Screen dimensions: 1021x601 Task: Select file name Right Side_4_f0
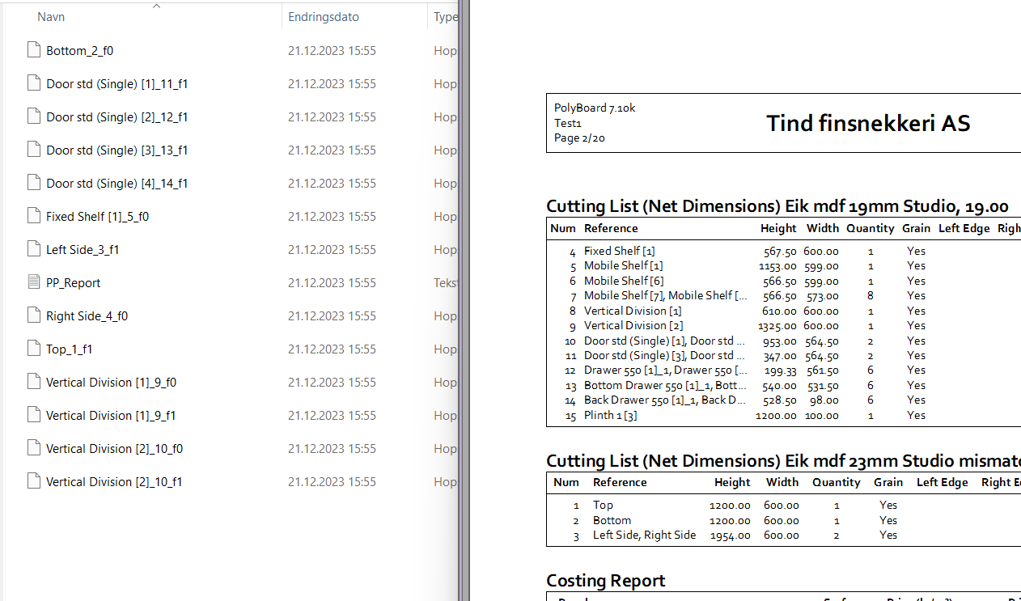coord(87,316)
